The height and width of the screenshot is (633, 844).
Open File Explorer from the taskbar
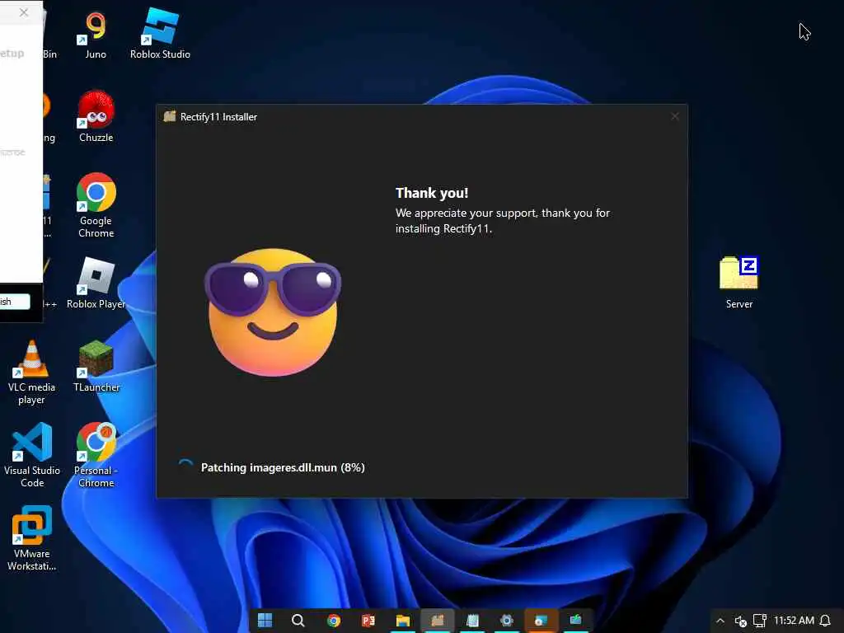pyautogui.click(x=402, y=621)
